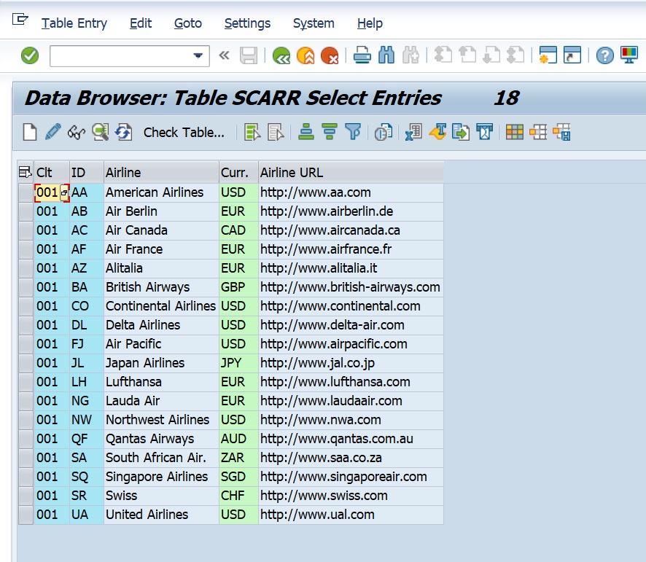Click the green Back arrow icon
This screenshot has height=562, width=646.
click(281, 55)
